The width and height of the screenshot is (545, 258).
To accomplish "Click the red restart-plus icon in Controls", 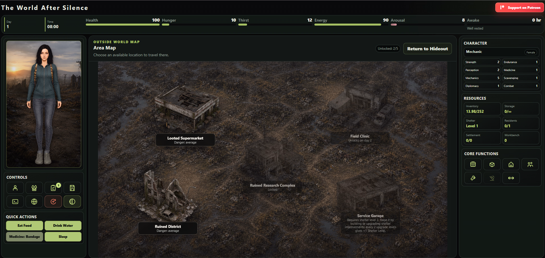I will click(53, 201).
